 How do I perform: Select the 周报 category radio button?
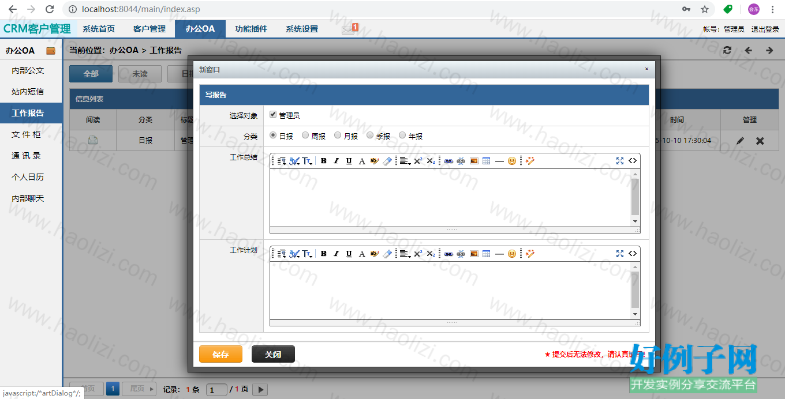[x=306, y=135]
